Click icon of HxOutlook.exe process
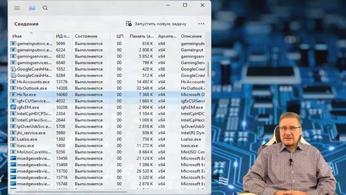 13,88
